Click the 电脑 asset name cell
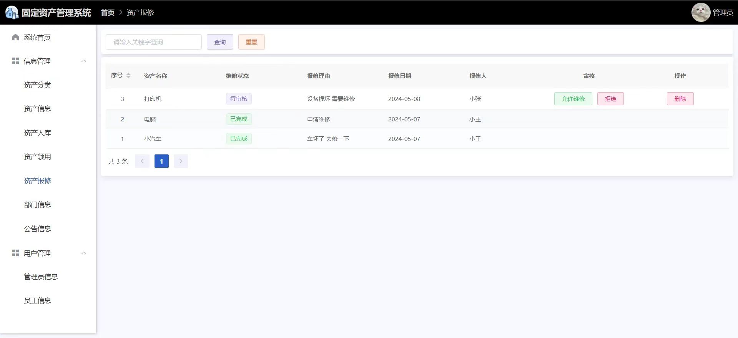 tap(150, 119)
